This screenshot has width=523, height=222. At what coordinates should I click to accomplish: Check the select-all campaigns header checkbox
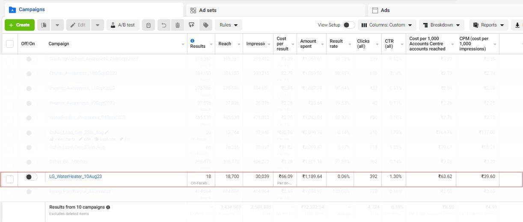[10, 44]
